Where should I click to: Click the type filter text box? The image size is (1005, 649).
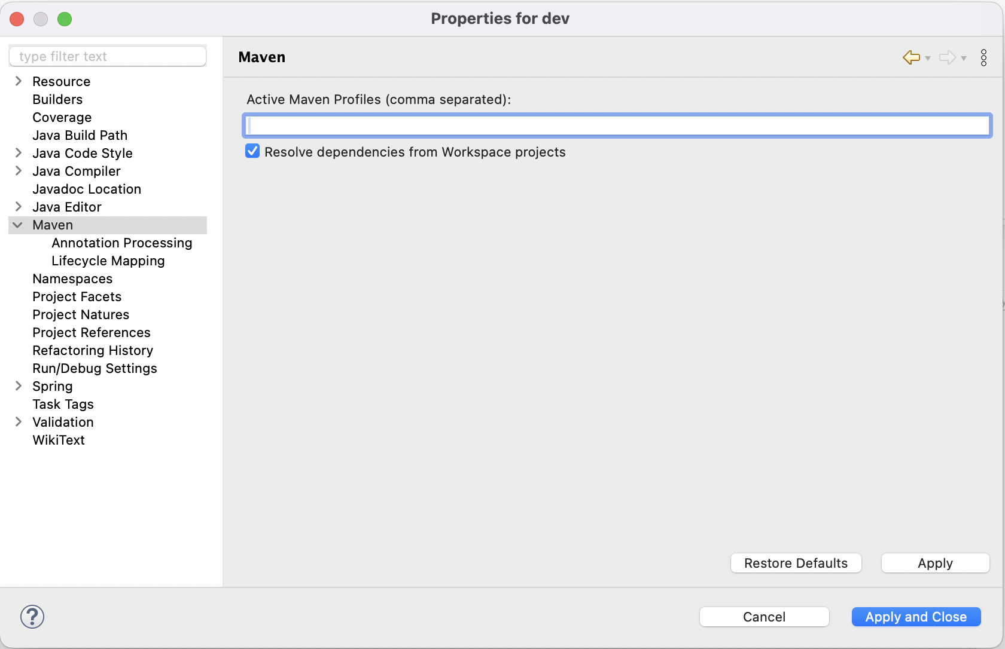click(108, 56)
